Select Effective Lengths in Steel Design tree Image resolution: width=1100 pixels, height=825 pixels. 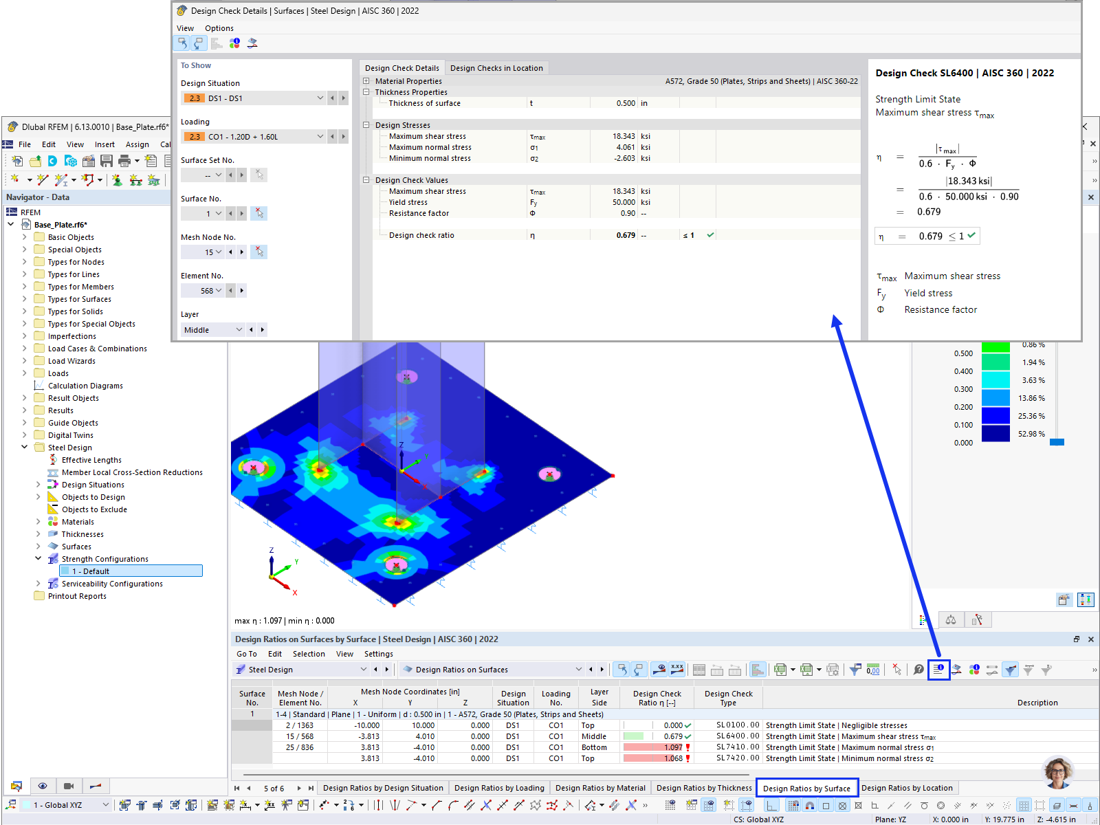tap(91, 460)
